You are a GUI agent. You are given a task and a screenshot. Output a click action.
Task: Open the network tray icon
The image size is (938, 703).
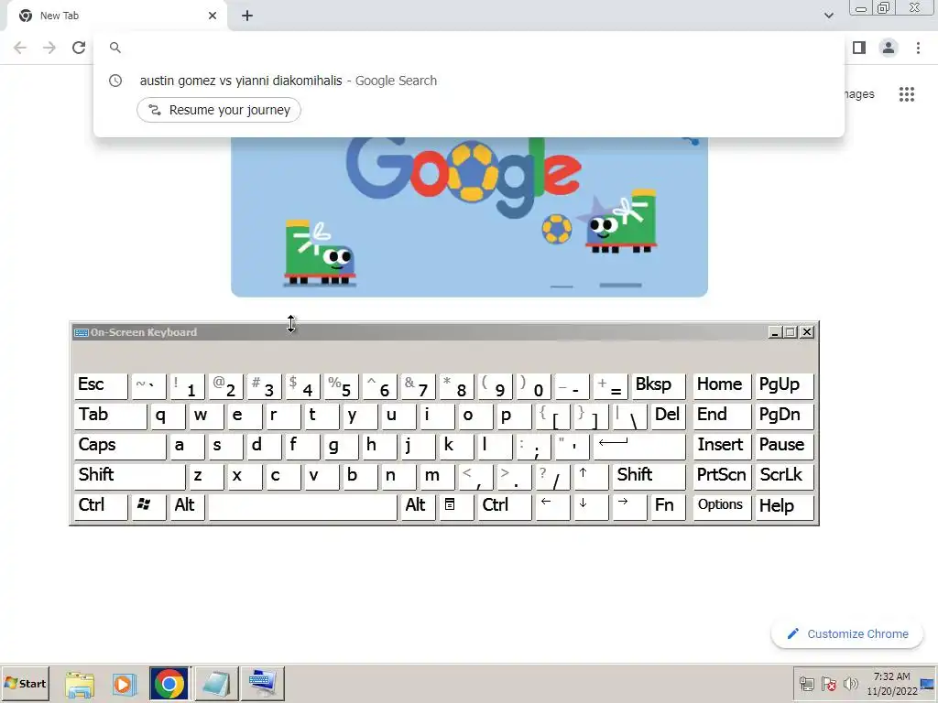pyautogui.click(x=807, y=683)
